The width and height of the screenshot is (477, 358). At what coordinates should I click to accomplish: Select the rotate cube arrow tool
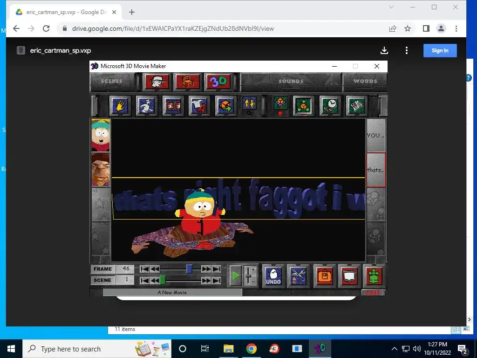pyautogui.click(x=225, y=106)
